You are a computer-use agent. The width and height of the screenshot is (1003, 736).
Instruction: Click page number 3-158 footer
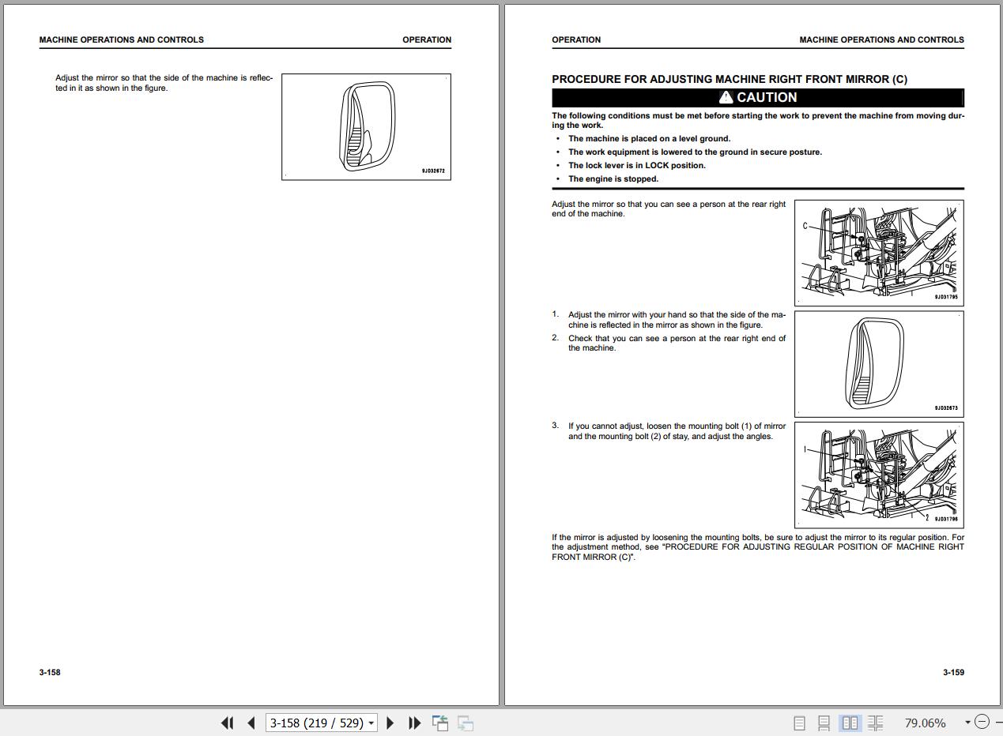click(50, 672)
